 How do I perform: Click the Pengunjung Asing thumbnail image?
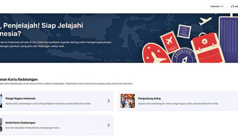(x=128, y=101)
